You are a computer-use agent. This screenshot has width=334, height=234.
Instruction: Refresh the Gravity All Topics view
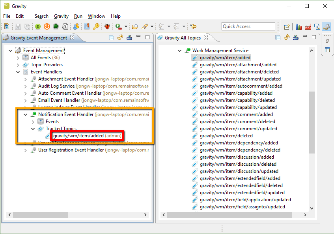[286, 38]
